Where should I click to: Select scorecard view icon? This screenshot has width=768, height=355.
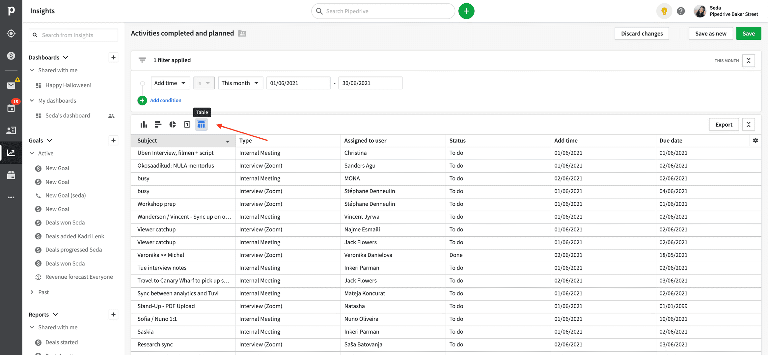187,125
